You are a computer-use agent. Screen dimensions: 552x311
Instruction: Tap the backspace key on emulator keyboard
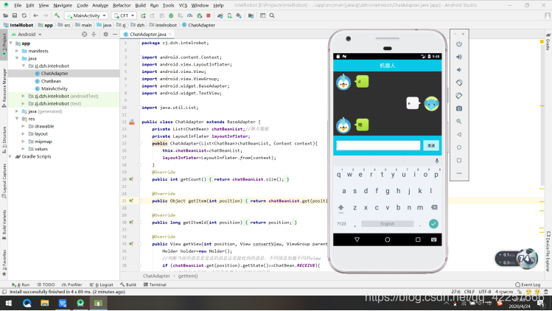coord(434,207)
